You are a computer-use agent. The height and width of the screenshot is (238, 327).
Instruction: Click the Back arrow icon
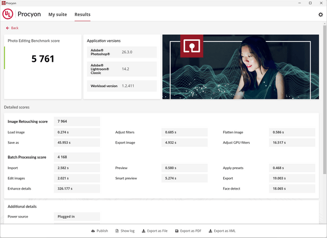click(x=8, y=28)
